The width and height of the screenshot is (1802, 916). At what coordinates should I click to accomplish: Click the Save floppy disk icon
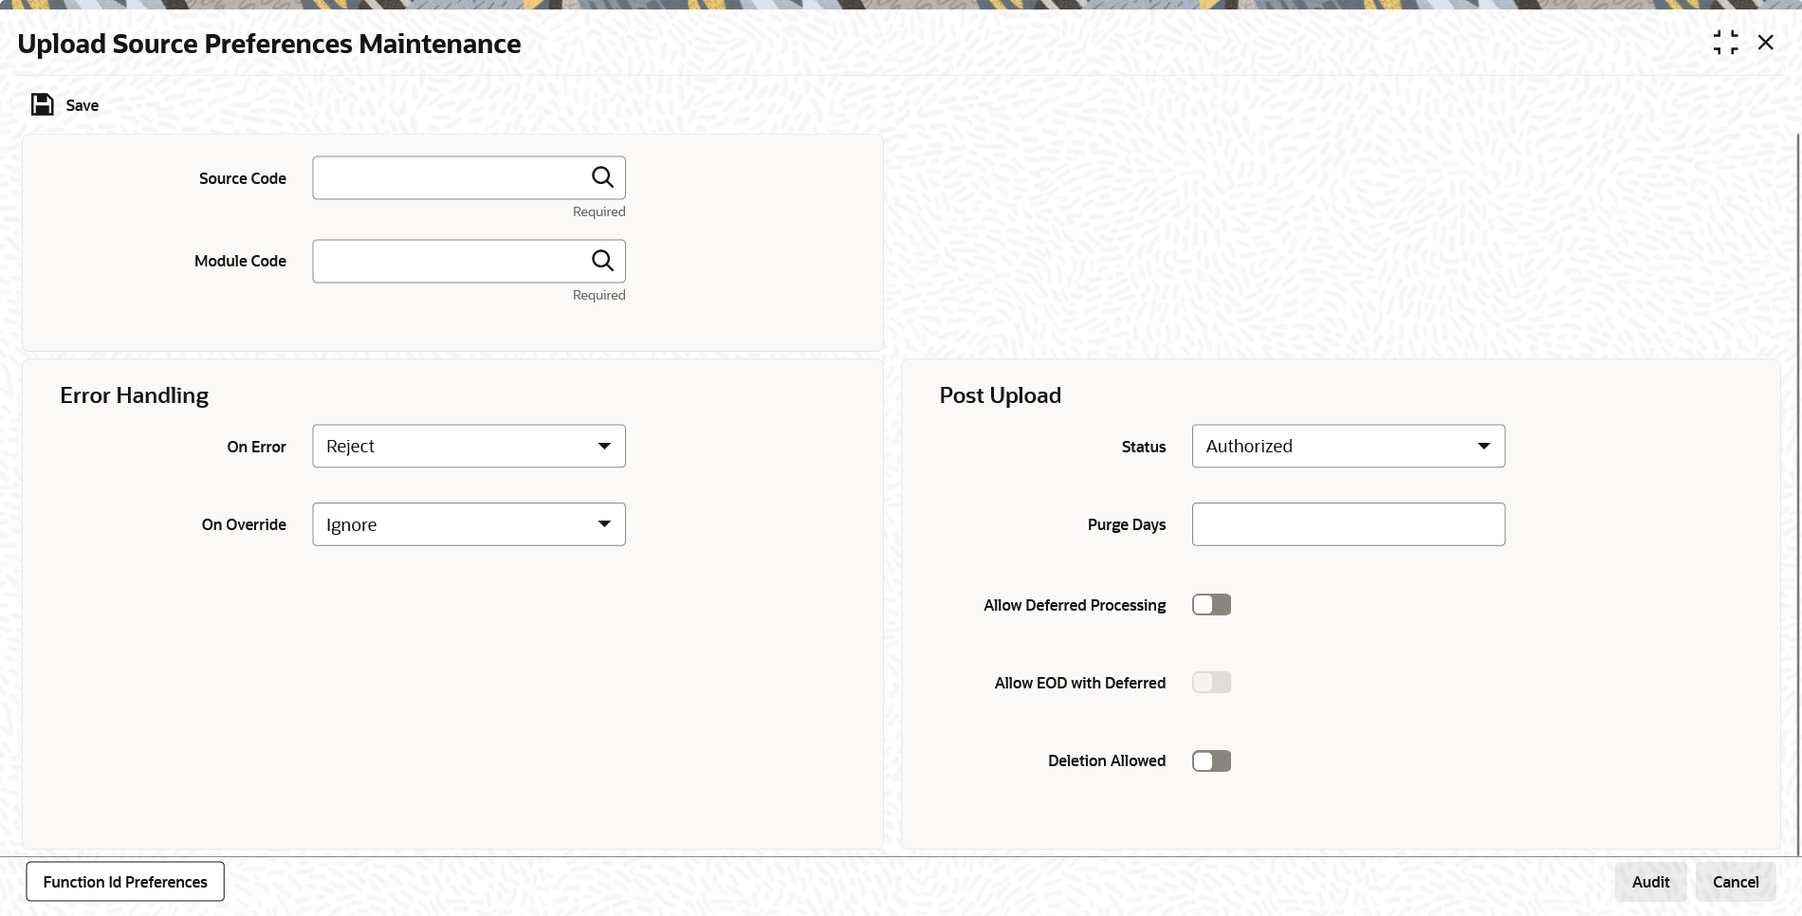(x=43, y=104)
